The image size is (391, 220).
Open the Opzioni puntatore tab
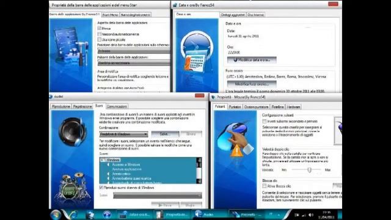click(257, 107)
